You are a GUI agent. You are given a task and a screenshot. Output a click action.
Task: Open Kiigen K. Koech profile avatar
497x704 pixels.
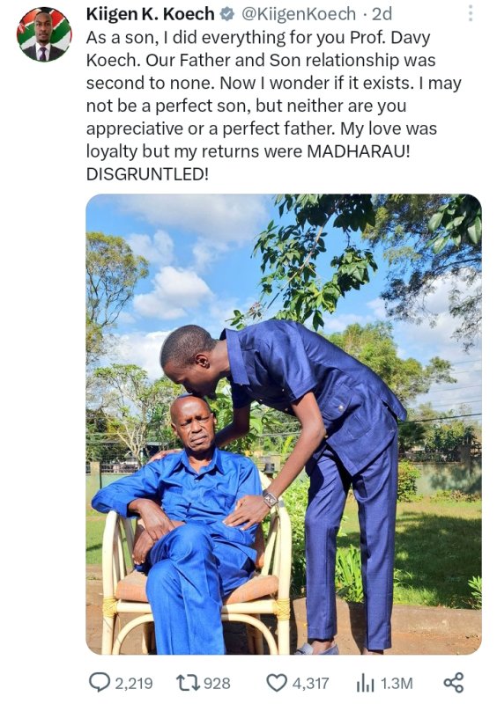click(44, 34)
